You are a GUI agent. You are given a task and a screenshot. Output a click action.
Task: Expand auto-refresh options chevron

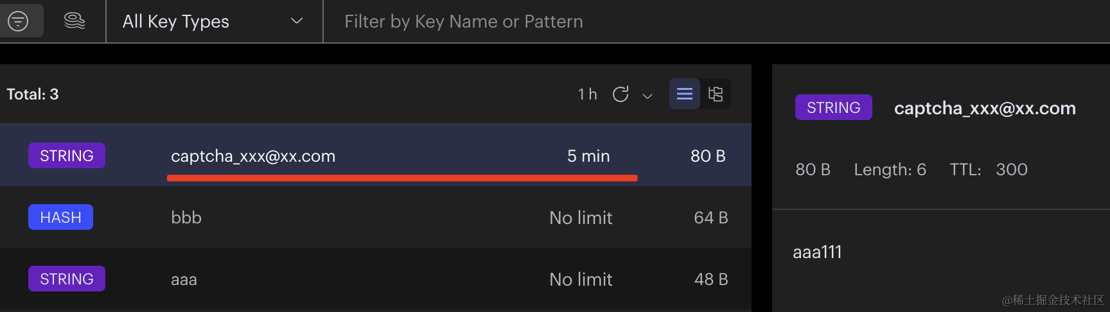click(647, 96)
